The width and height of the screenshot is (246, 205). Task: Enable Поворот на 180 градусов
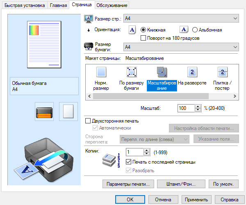143,38
